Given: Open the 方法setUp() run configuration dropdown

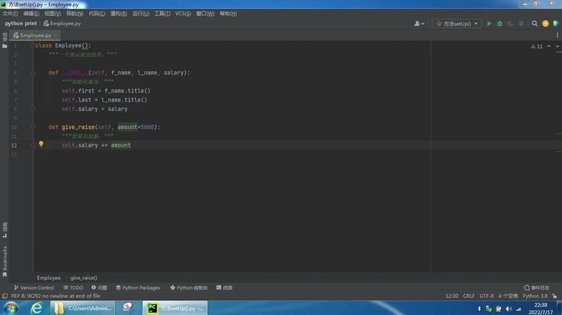Looking at the screenshot, I should point(457,23).
